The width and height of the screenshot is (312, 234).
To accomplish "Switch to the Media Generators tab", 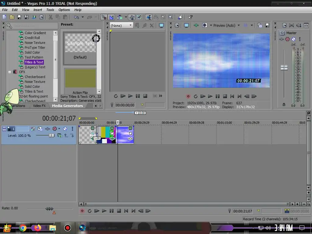I will [x=67, y=106].
